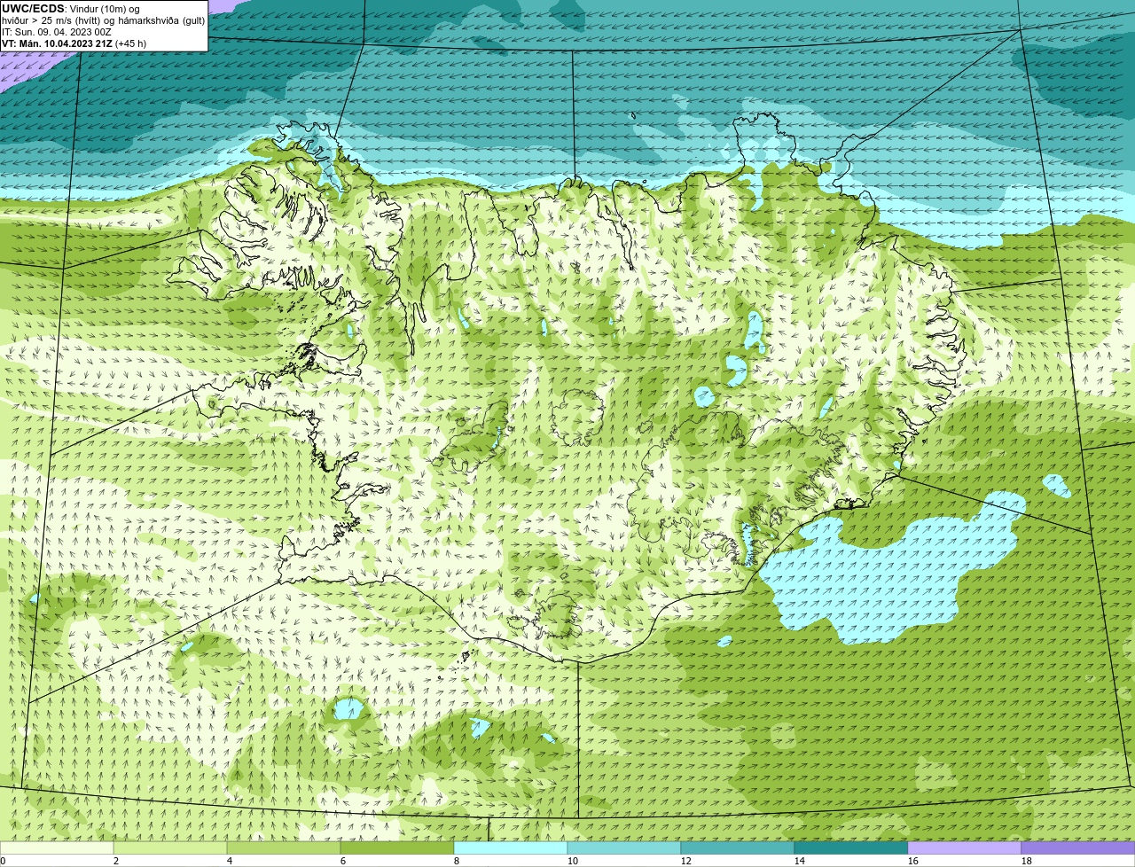Click the dark teal 14–16 legend swatch
The image size is (1135, 867).
(x=851, y=848)
